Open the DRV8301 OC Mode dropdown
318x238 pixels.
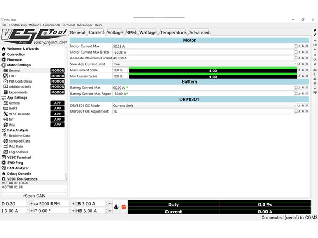tap(205, 106)
